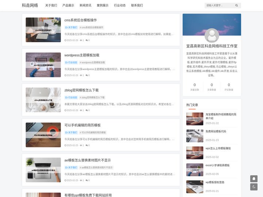The image size is (263, 197).
Task: Click the comment count icon on cms post
Action: pos(87,40)
